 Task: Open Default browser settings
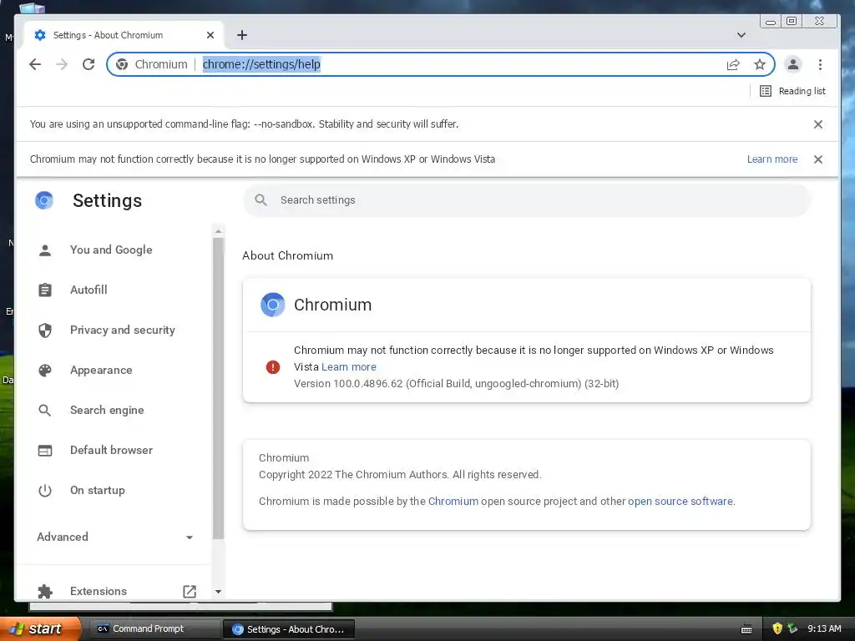111,450
